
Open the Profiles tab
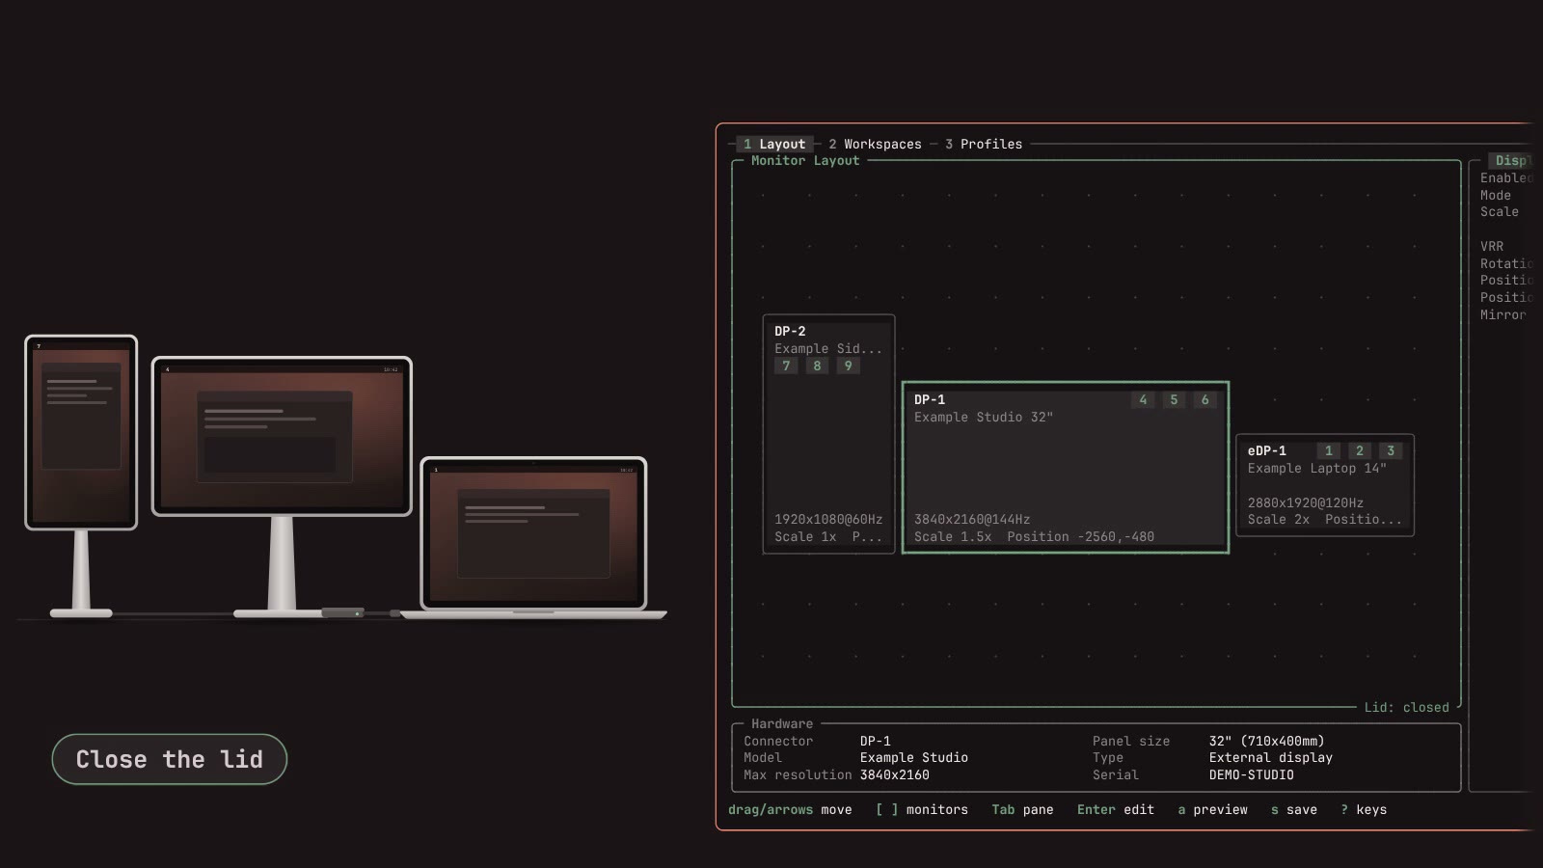tap(983, 144)
